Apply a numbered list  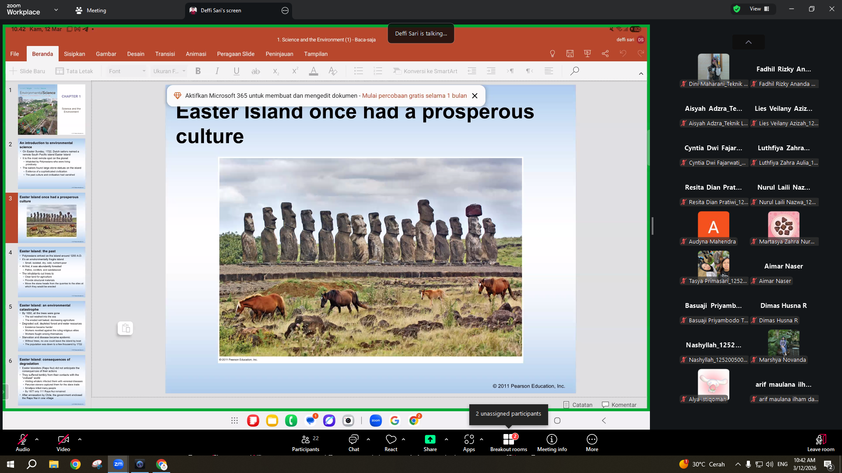click(x=378, y=71)
